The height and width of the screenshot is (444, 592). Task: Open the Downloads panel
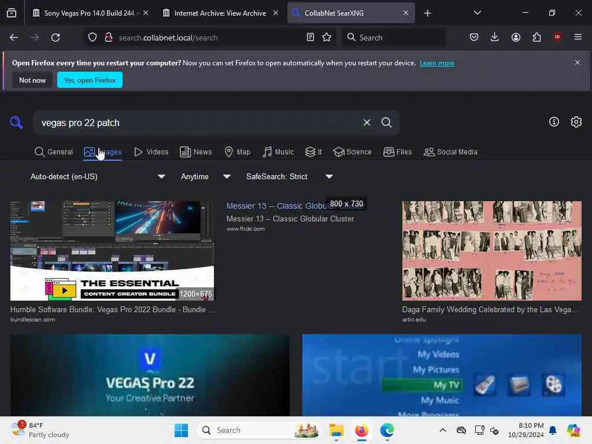pyautogui.click(x=495, y=37)
